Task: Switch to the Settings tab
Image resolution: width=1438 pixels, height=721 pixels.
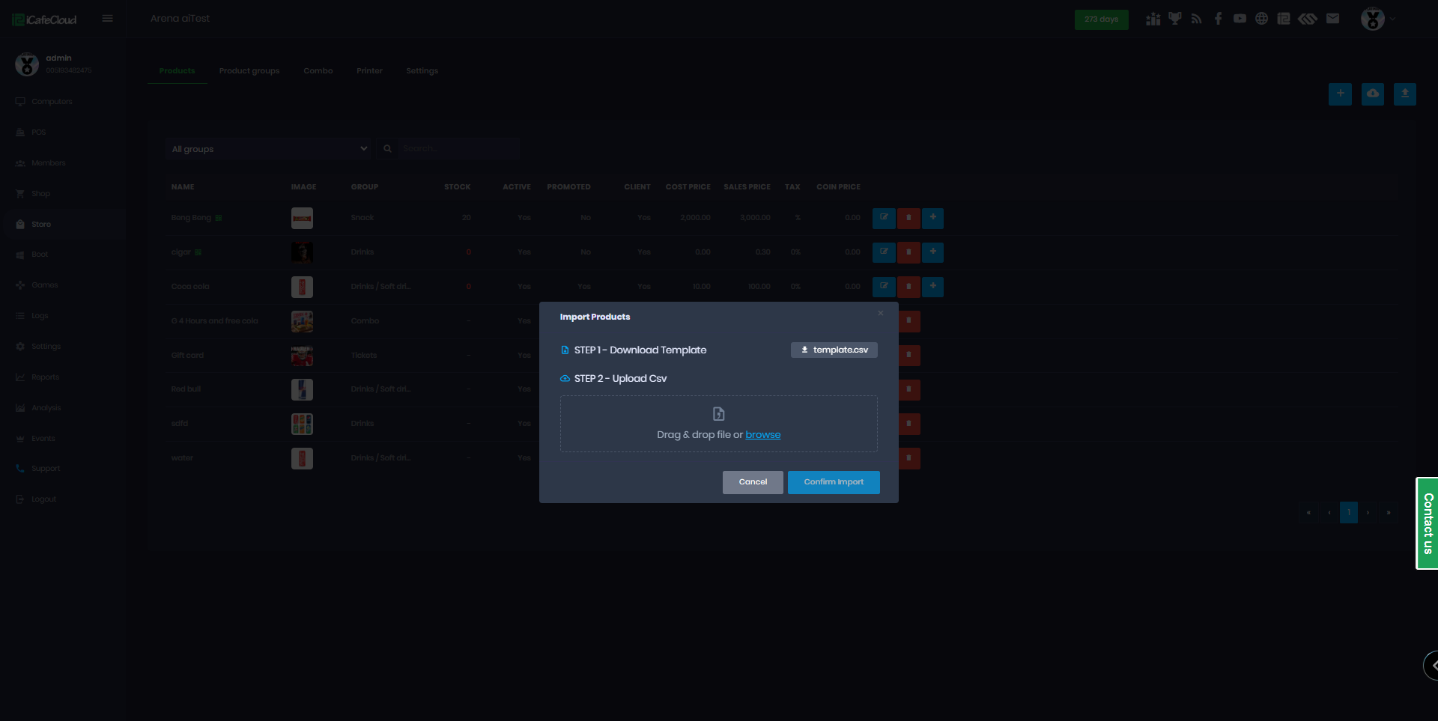Action: pos(422,71)
